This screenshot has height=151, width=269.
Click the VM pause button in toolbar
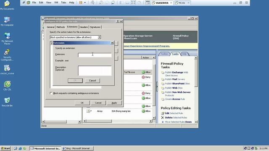(x=81, y=3)
